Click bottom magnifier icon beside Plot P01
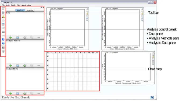This screenshot has height=101, width=179. click(x=87, y=20)
